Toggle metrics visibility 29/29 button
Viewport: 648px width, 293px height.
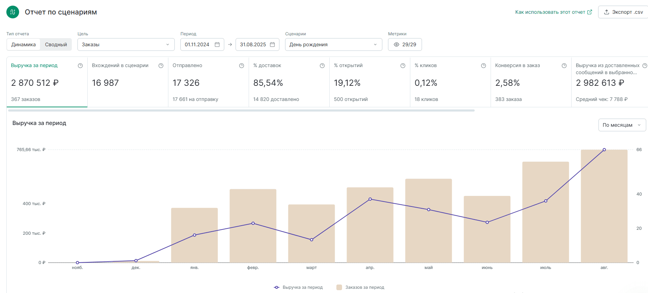(405, 44)
